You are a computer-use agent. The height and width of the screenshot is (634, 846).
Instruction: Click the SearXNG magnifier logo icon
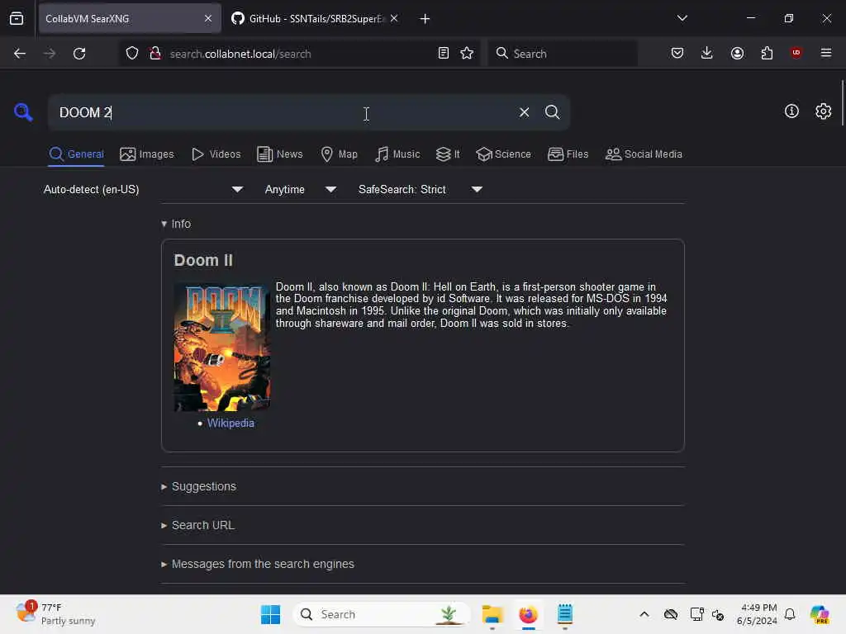23,111
